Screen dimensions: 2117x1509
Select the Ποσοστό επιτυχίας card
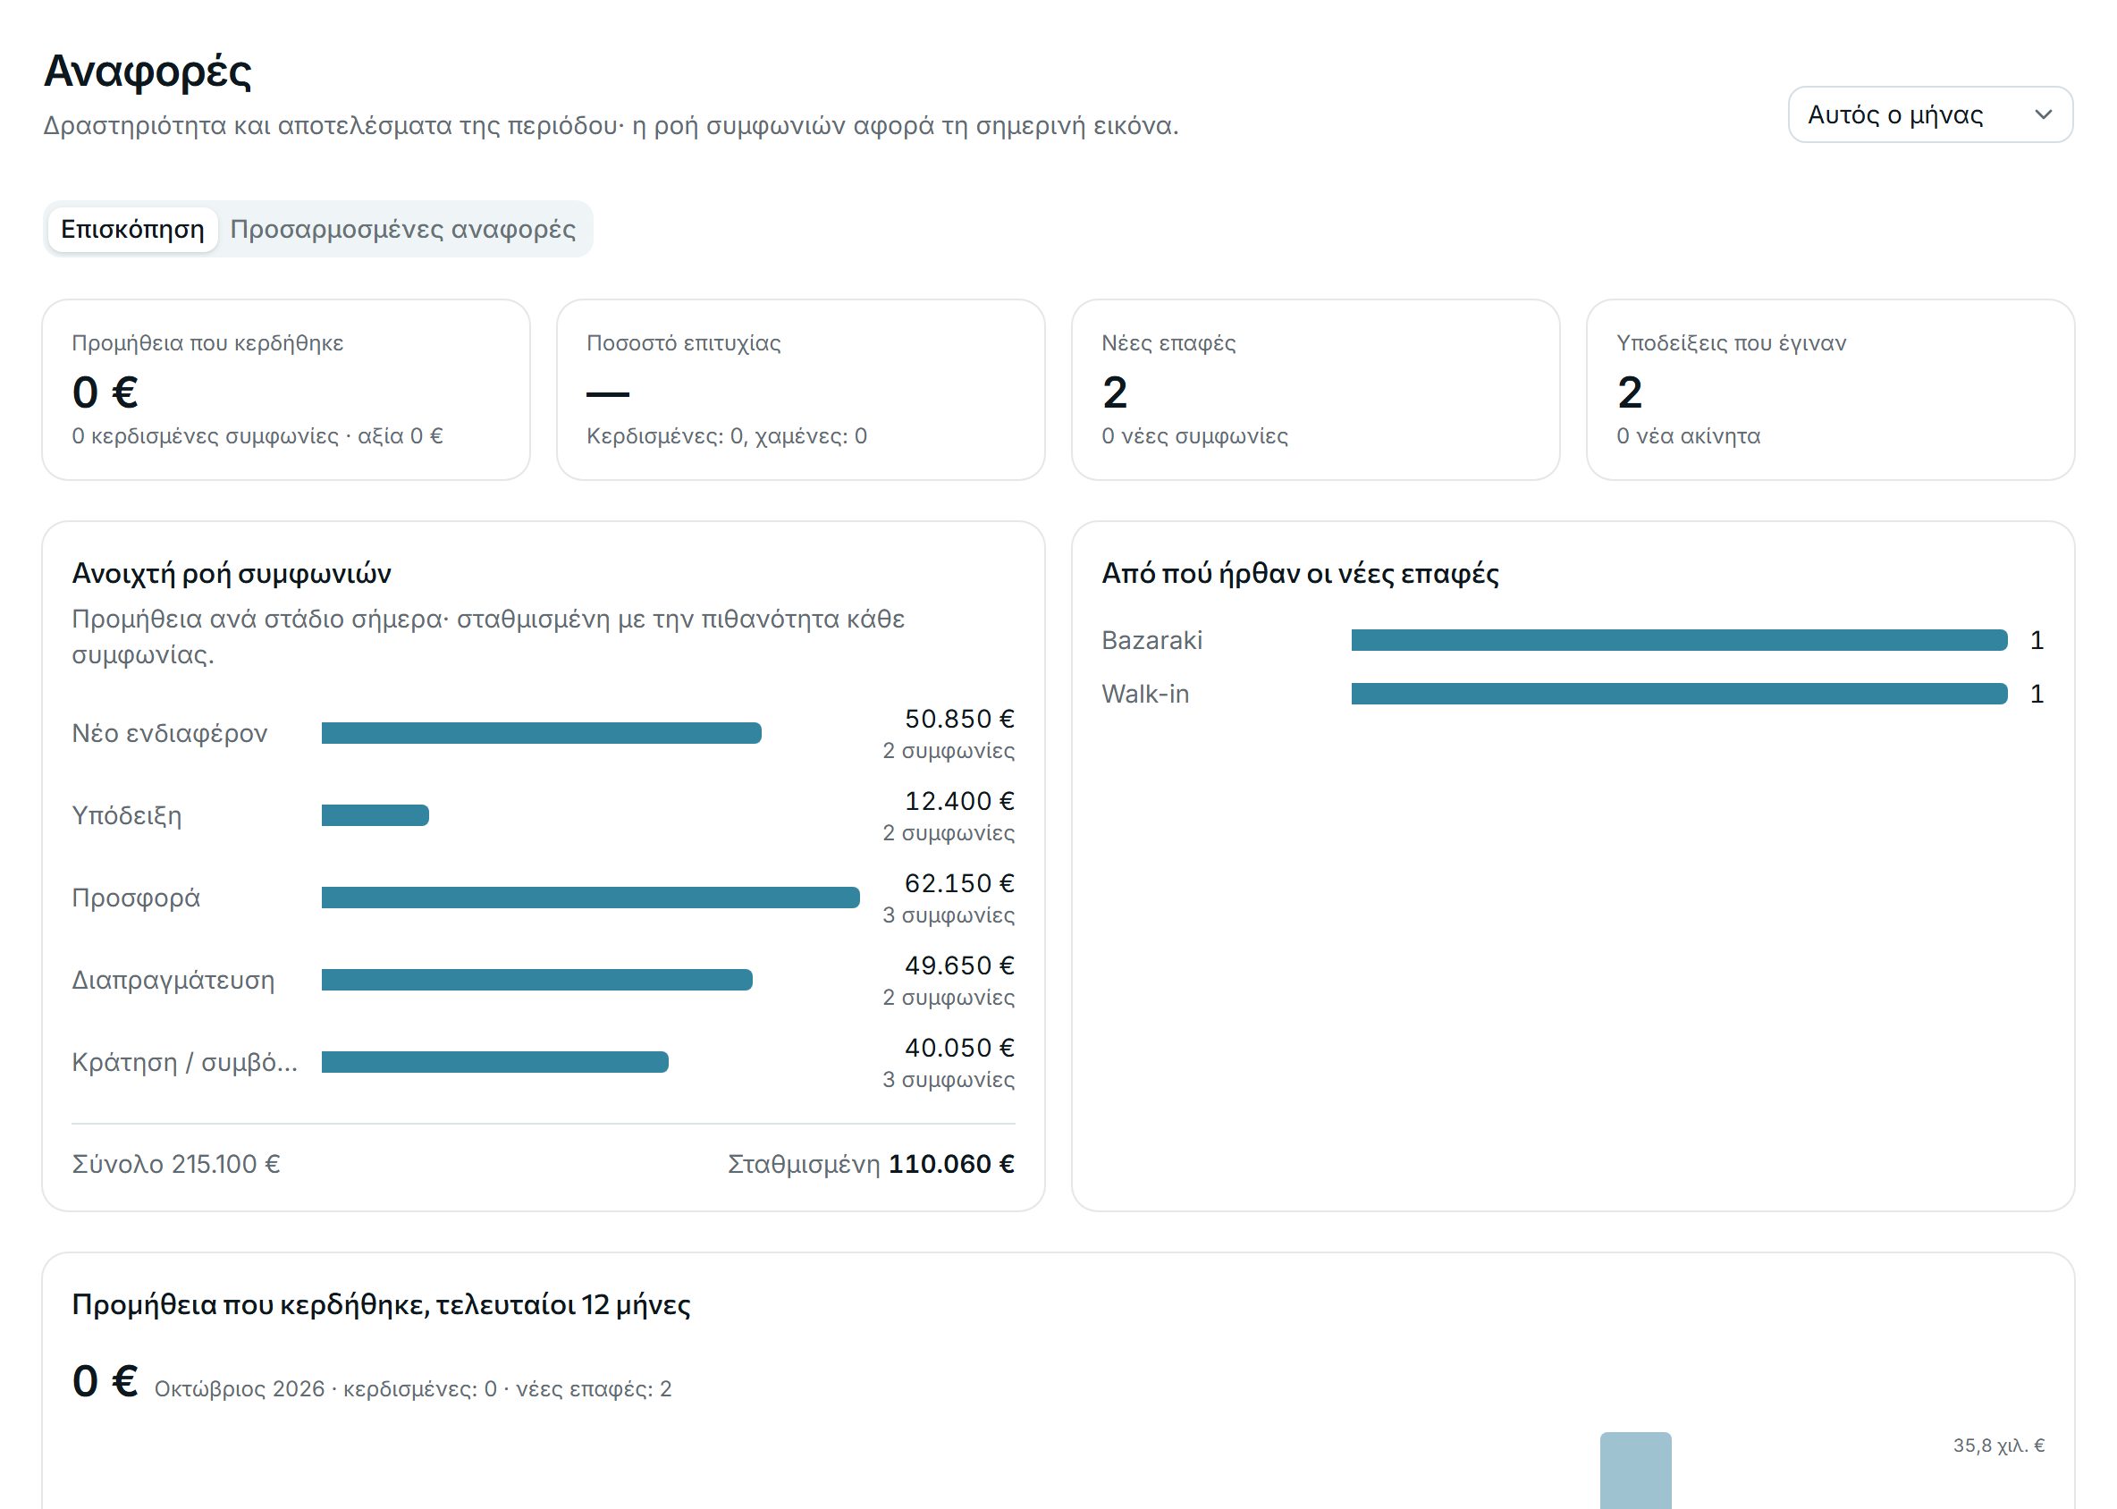click(800, 390)
